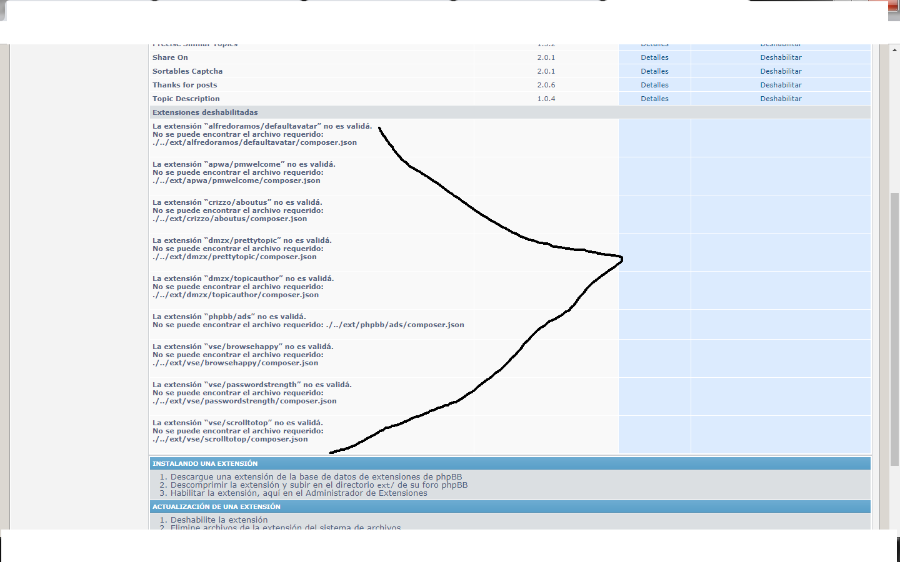Viewport: 900px width, 562px height.
Task: Click the Extensiones deshabilitadas section header
Action: point(205,112)
